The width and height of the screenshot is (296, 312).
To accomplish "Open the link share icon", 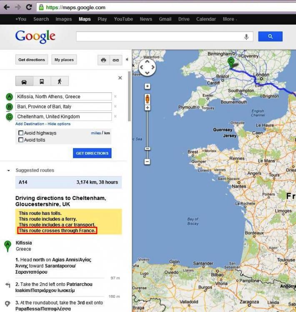I will tap(116, 60).
